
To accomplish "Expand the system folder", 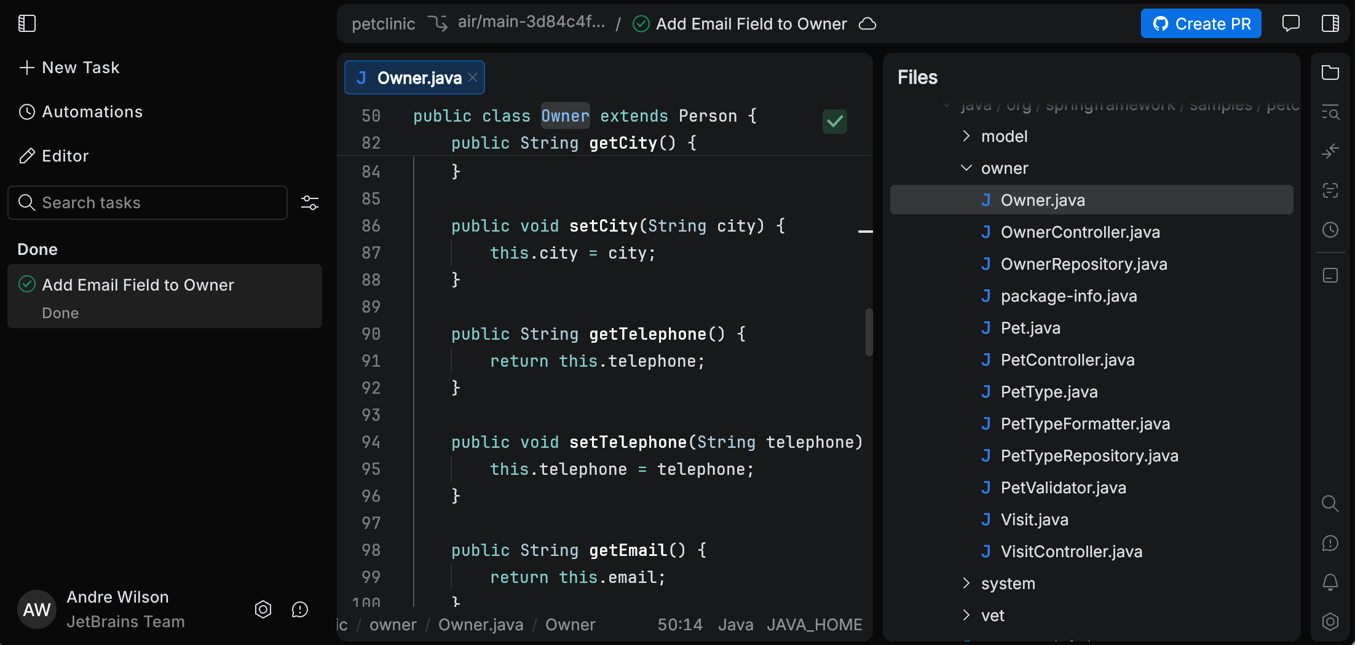I will [x=966, y=583].
